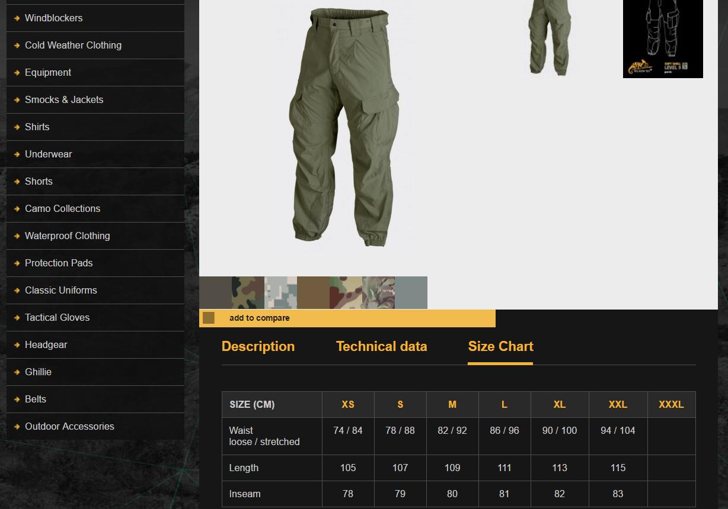Click the arrow icon beside Windblockers
Image resolution: width=728 pixels, height=509 pixels.
coord(17,18)
